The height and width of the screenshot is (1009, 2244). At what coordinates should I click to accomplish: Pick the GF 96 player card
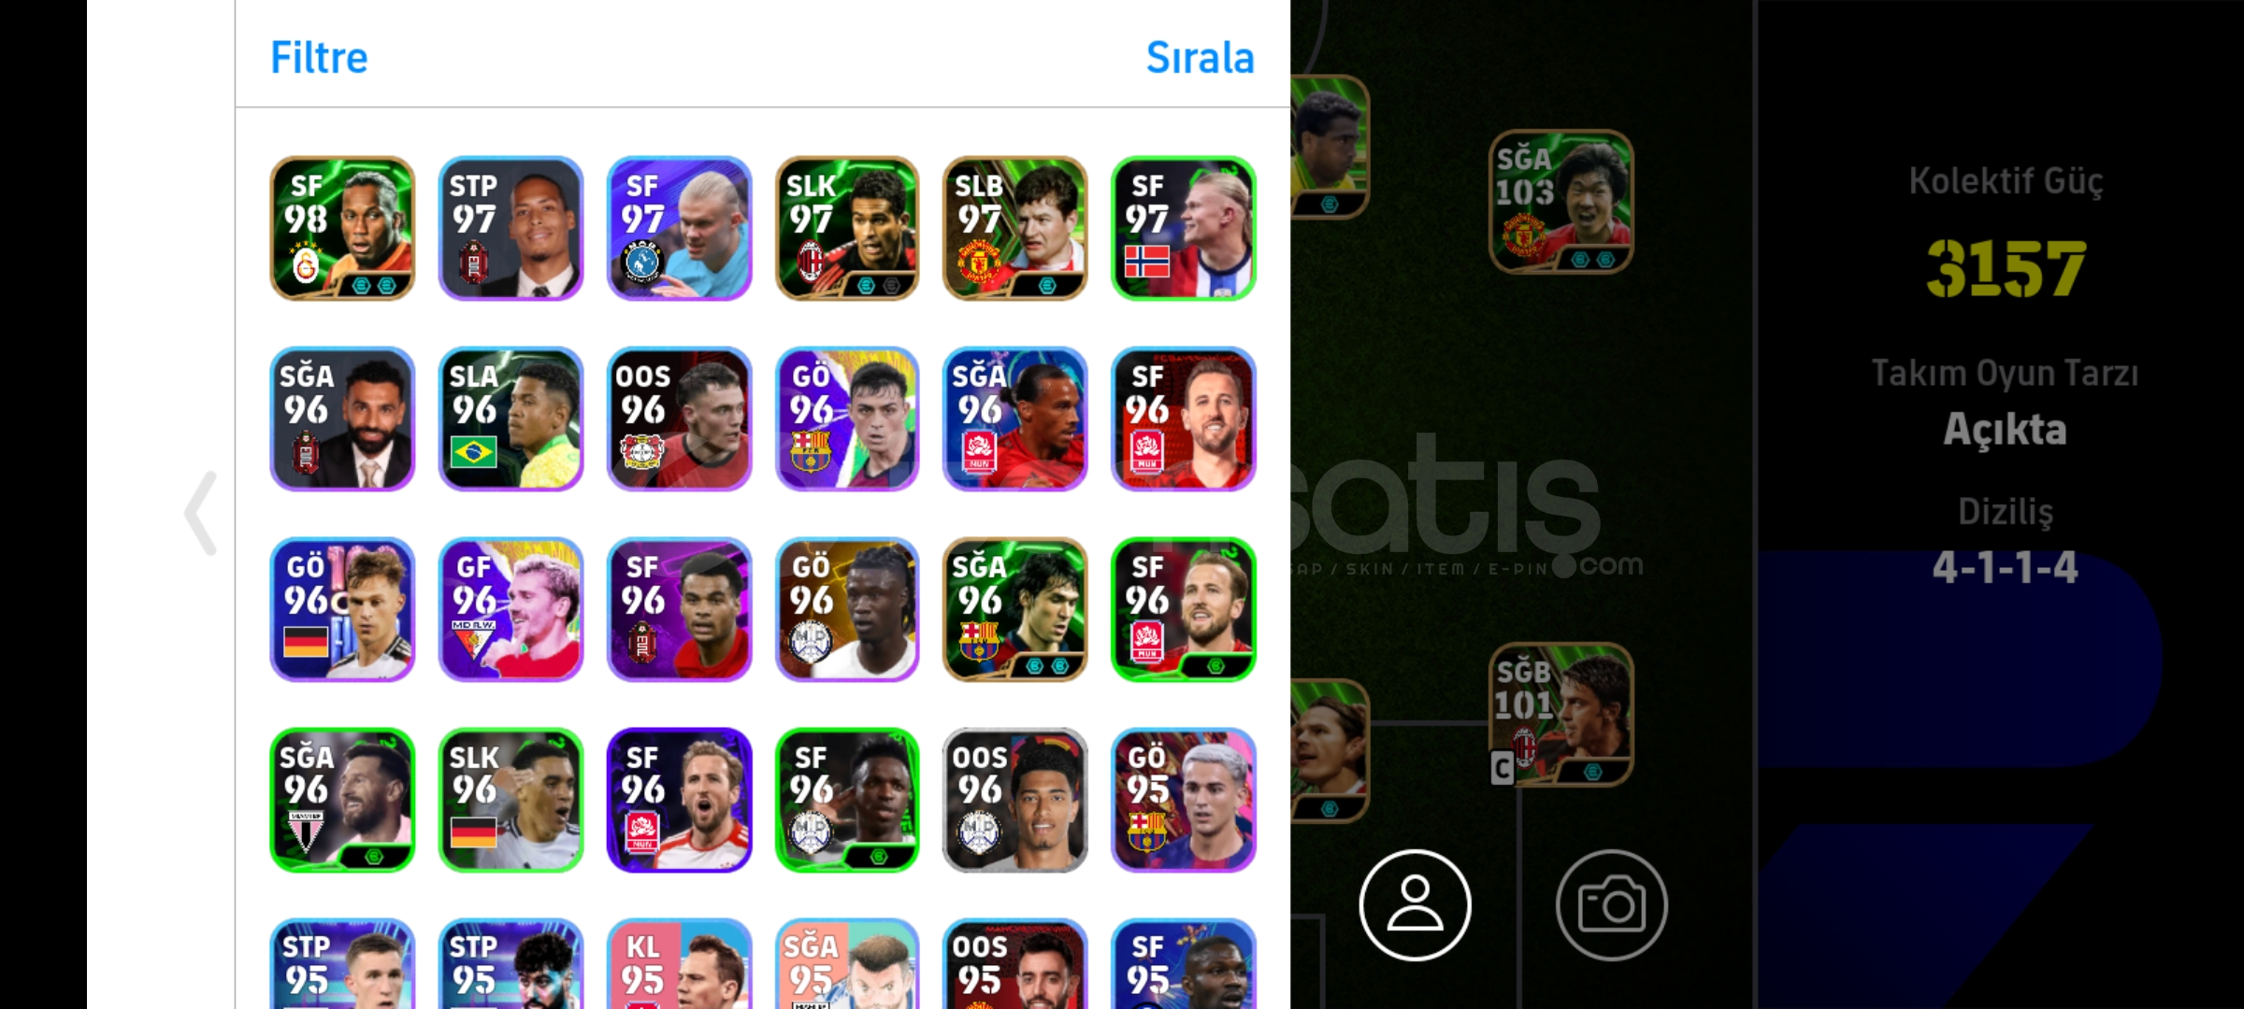click(x=511, y=609)
